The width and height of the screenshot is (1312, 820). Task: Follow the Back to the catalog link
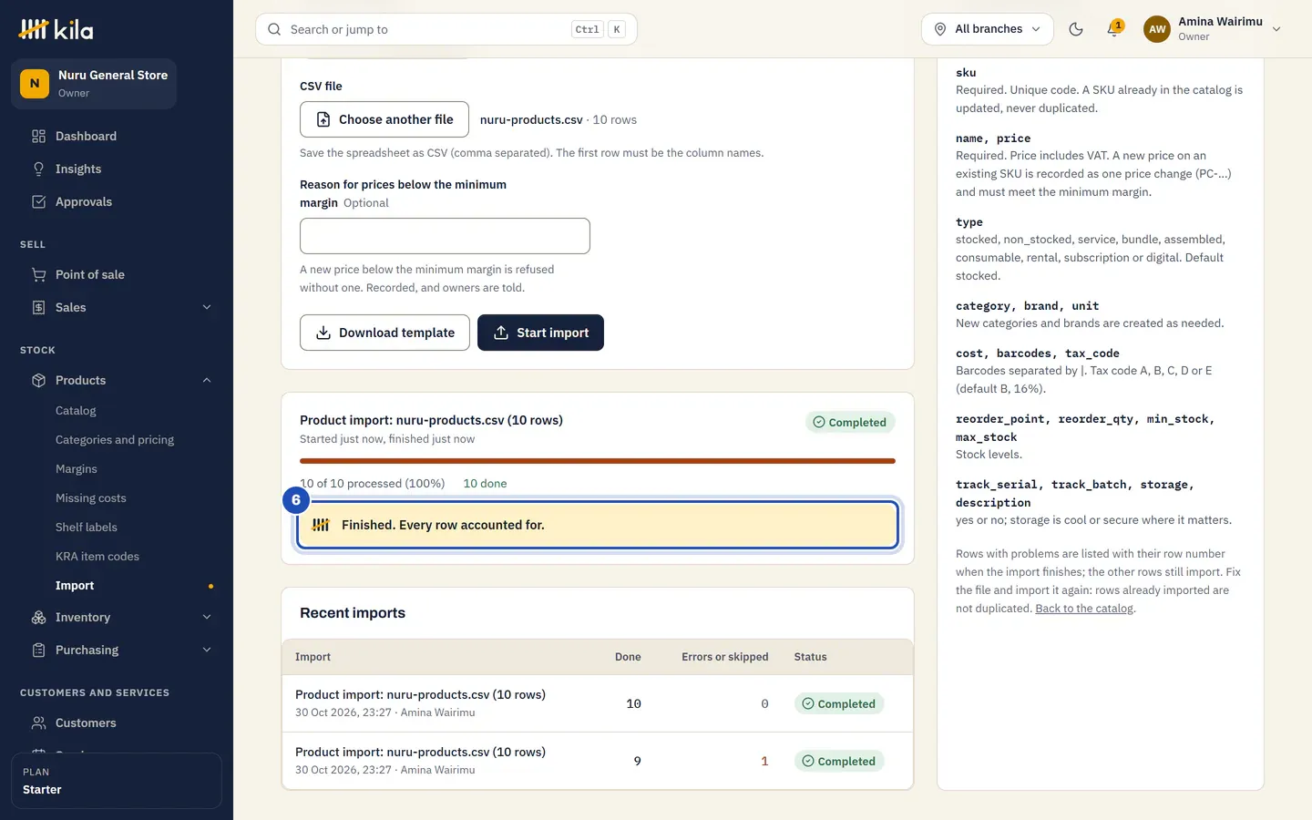[1084, 609]
